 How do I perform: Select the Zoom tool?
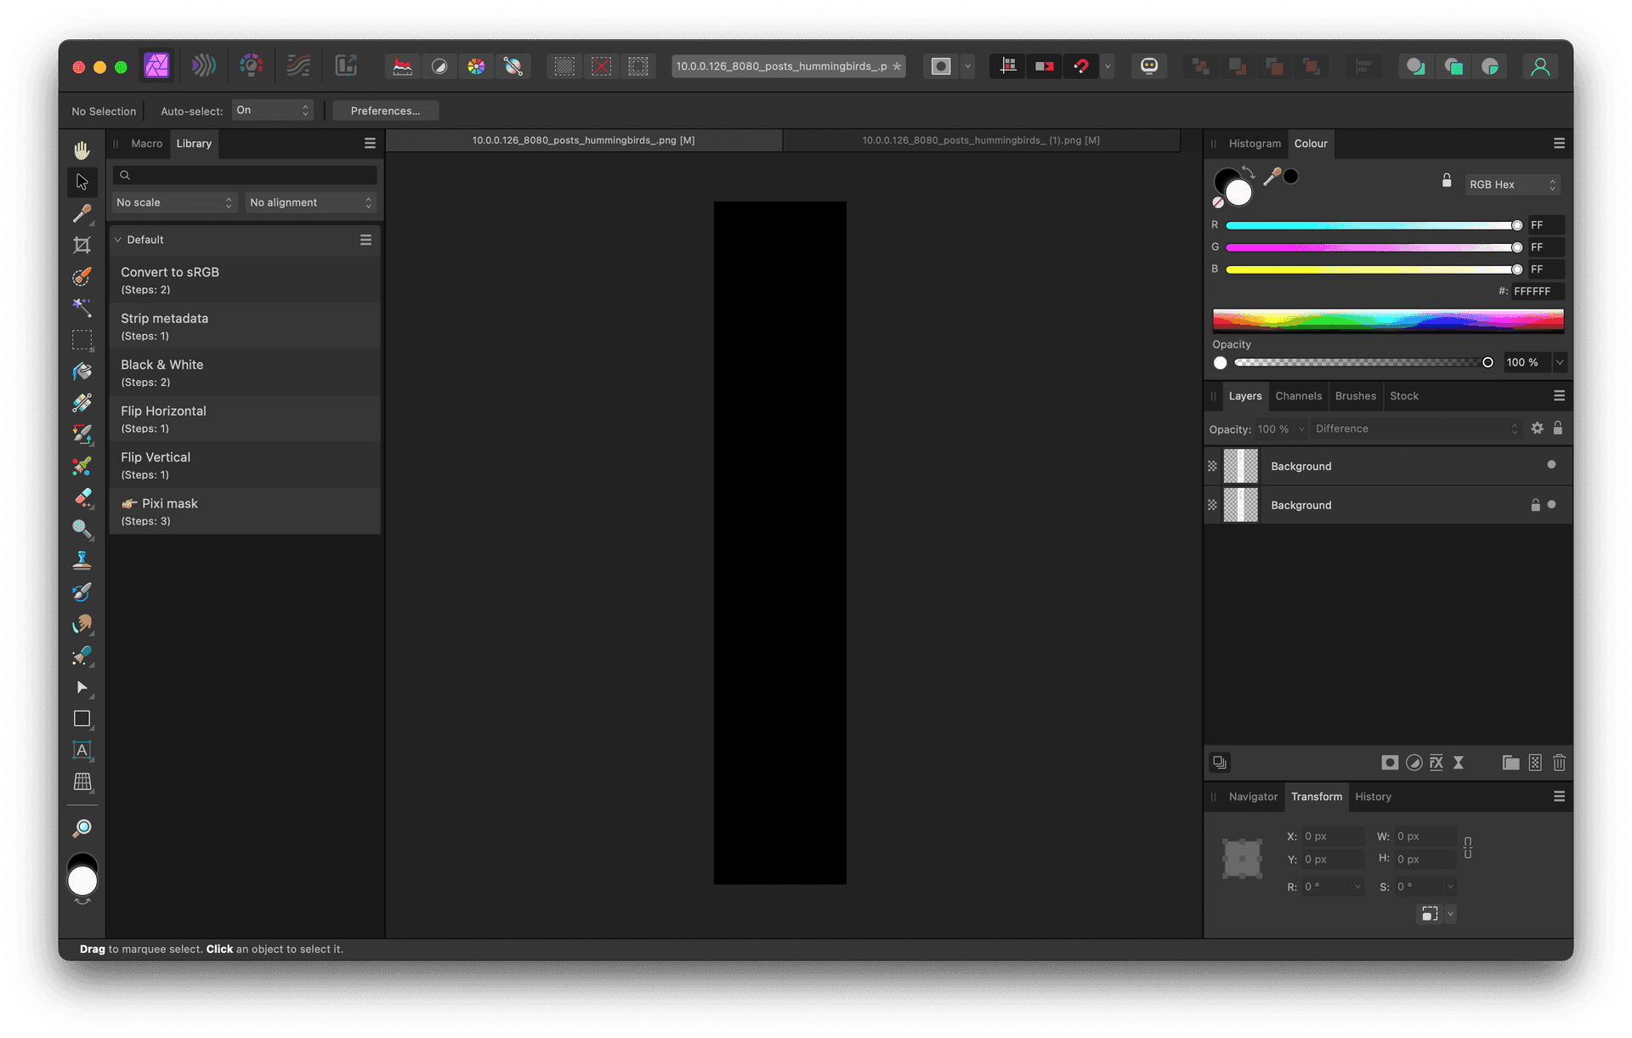tap(82, 828)
